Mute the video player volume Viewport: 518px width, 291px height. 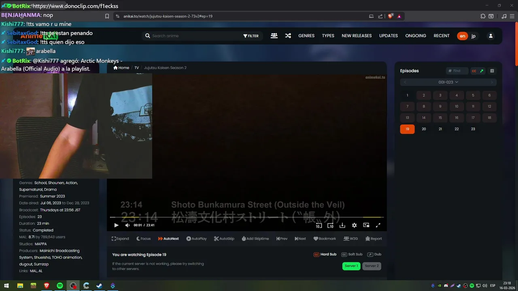pos(127,225)
